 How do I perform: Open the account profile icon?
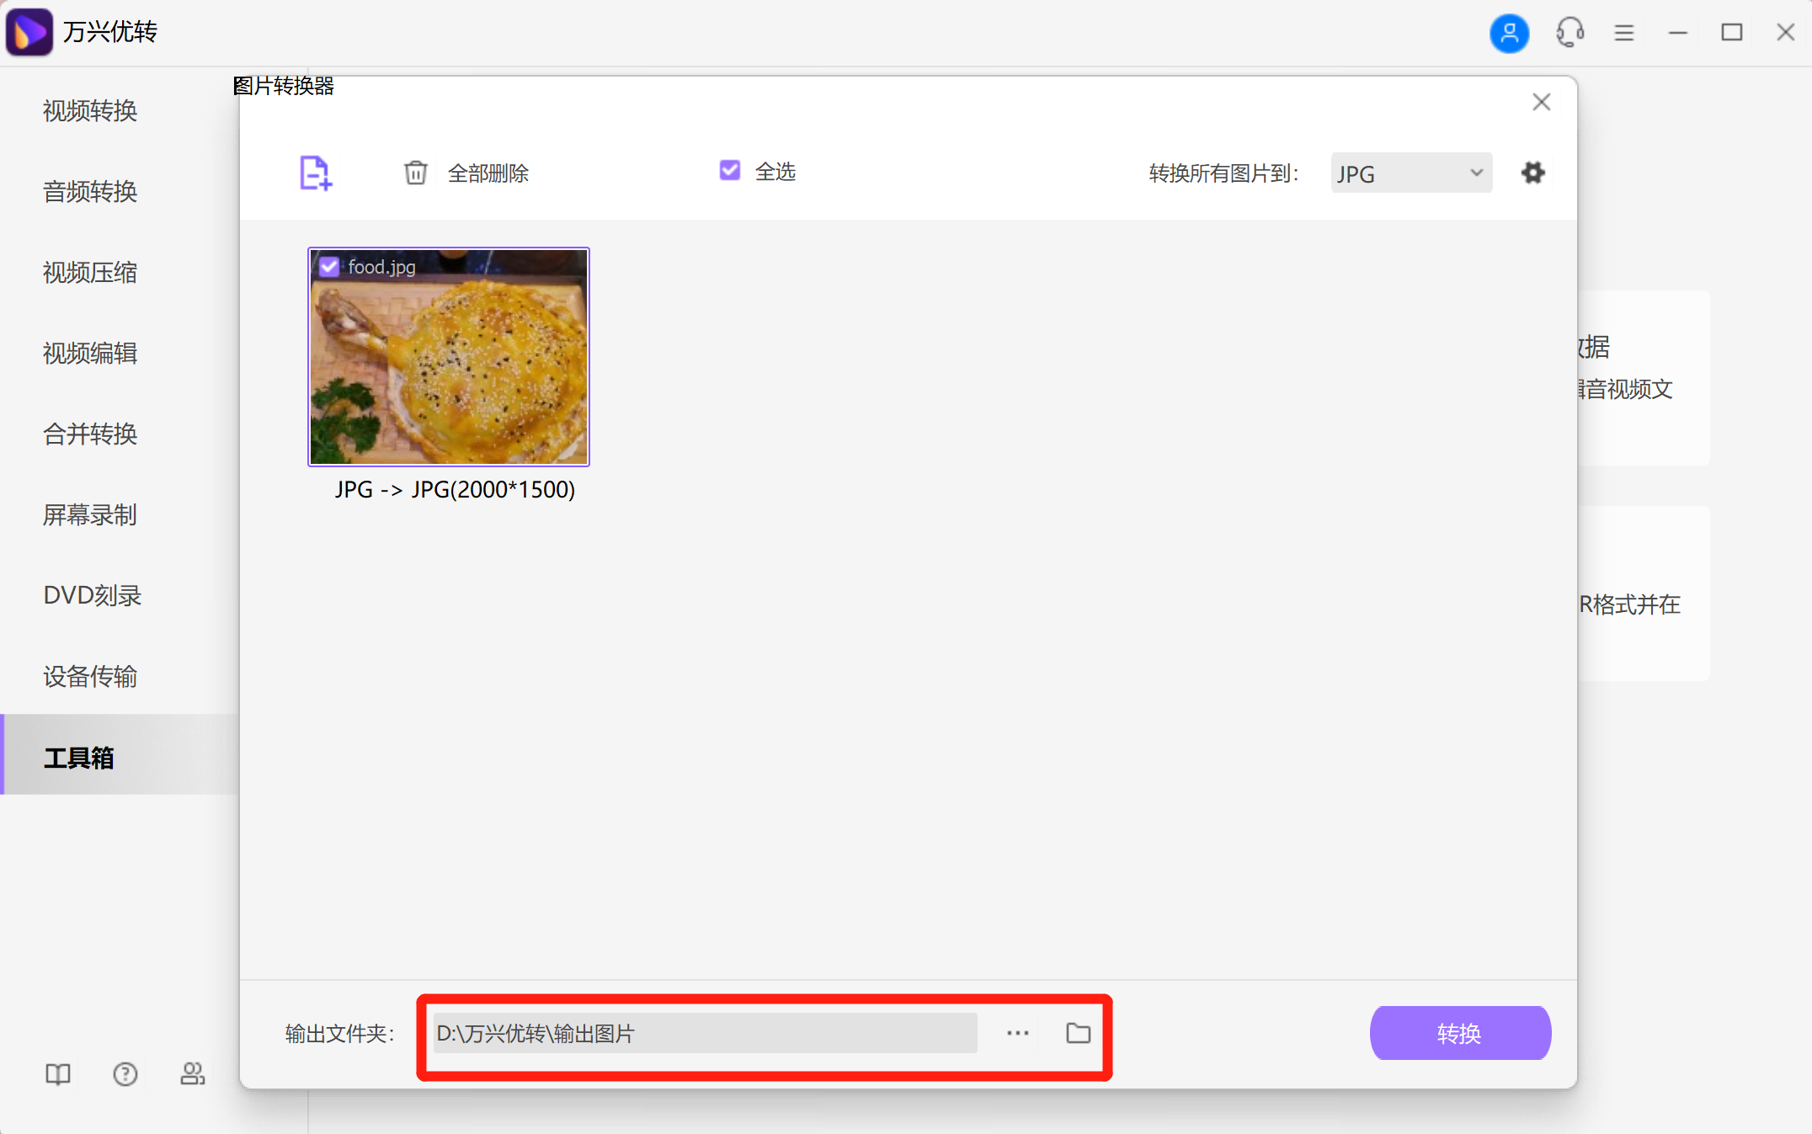tap(1510, 33)
